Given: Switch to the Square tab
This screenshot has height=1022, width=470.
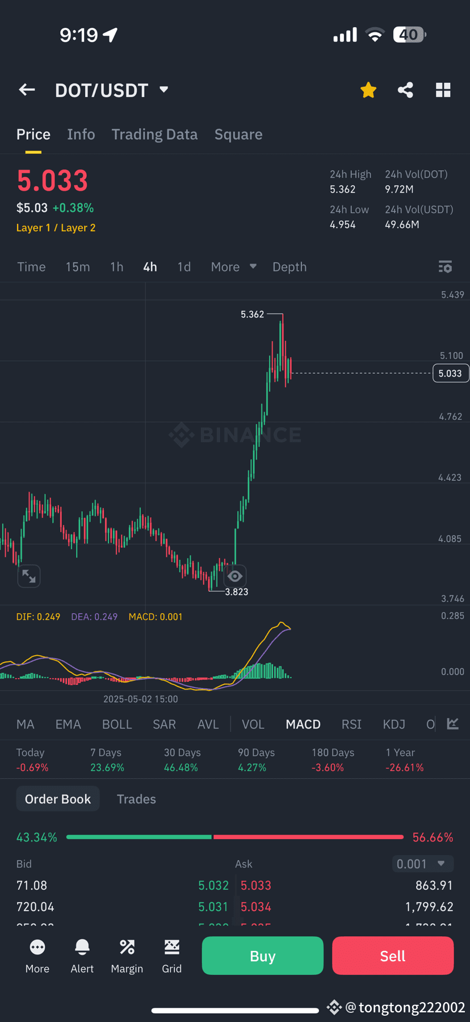Looking at the screenshot, I should click(x=238, y=135).
